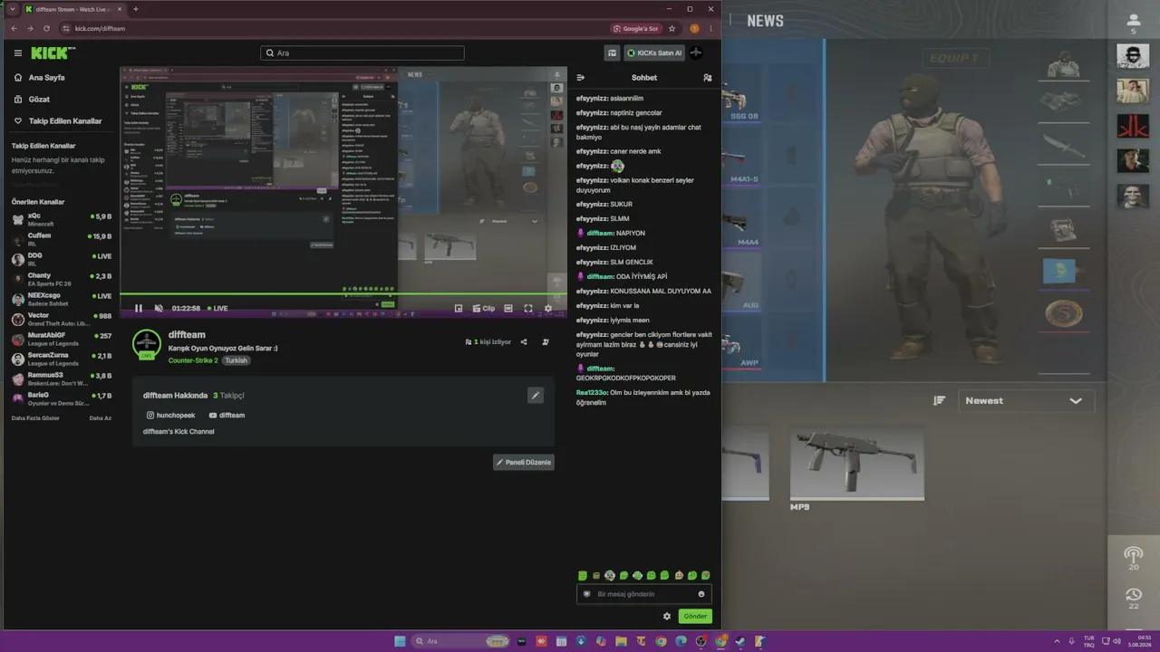
Task: Open the Vector recommended channel
Action: point(62,320)
